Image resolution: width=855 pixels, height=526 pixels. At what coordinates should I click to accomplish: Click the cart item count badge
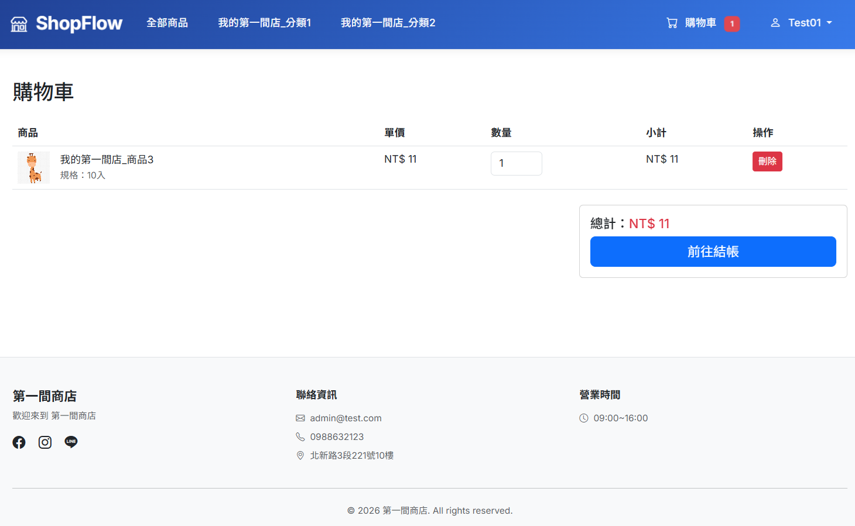(733, 23)
